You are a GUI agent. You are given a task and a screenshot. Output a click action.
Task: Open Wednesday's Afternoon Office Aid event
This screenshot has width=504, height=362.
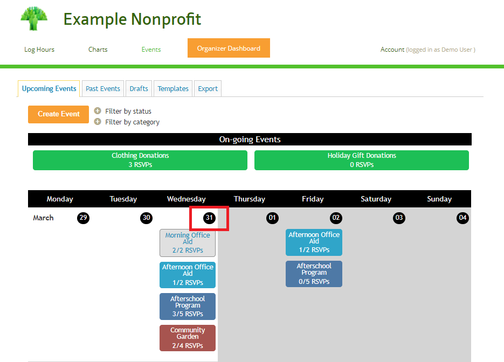click(188, 275)
